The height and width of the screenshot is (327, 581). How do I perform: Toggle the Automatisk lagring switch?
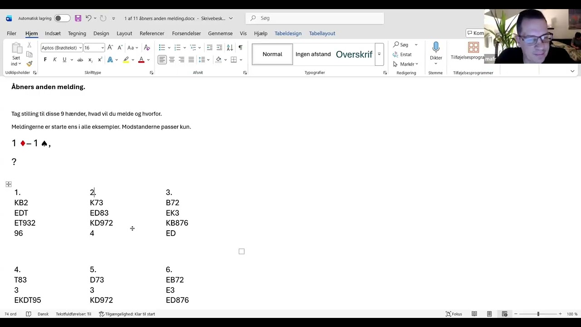click(62, 18)
